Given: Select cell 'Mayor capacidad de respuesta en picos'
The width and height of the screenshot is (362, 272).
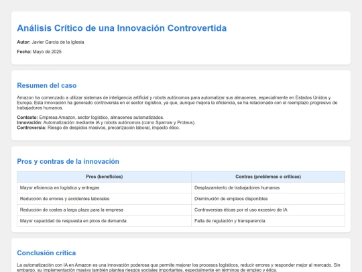Looking at the screenshot, I should tap(104, 221).
